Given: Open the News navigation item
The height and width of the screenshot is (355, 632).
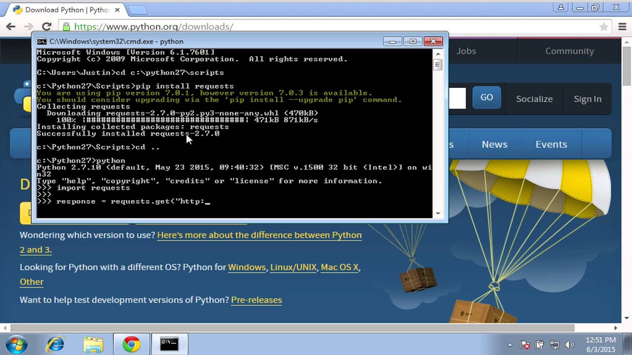Looking at the screenshot, I should [x=494, y=144].
